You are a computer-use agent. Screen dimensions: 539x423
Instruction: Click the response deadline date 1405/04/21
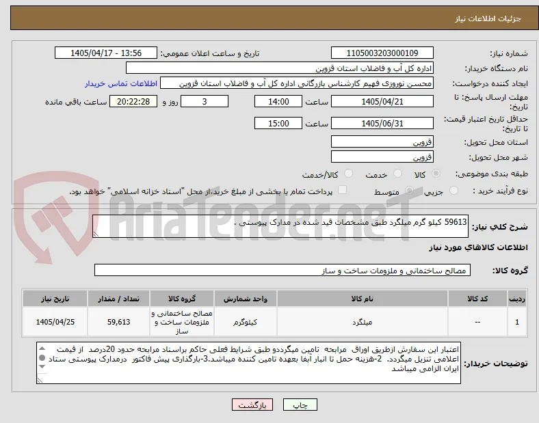[382, 102]
